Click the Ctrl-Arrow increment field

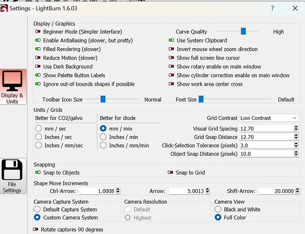[97, 191]
